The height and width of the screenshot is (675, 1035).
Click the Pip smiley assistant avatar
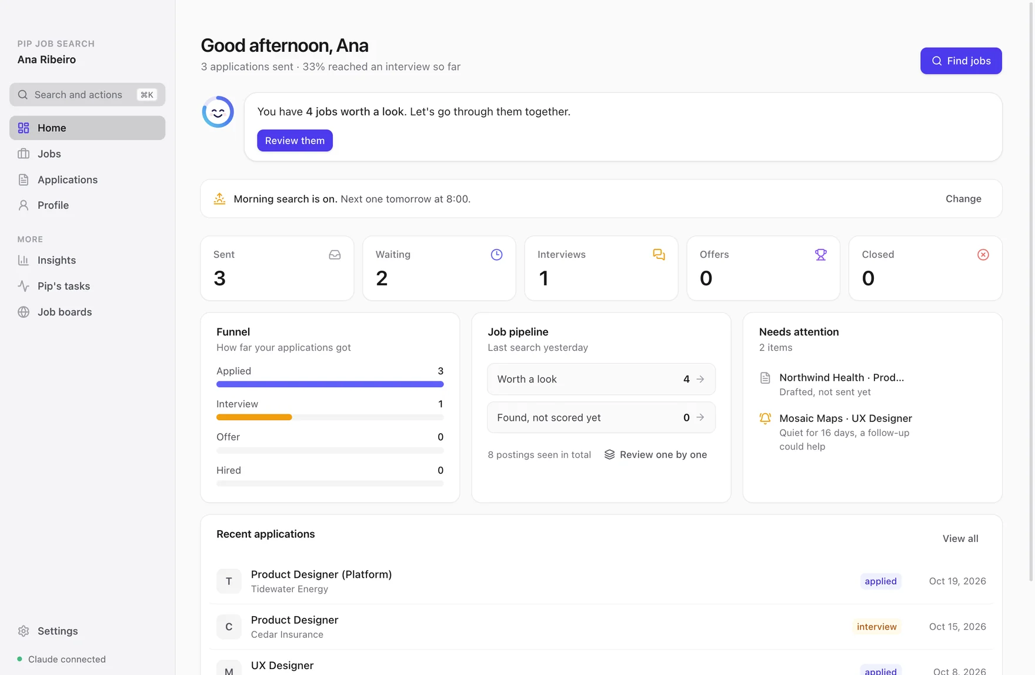(218, 112)
